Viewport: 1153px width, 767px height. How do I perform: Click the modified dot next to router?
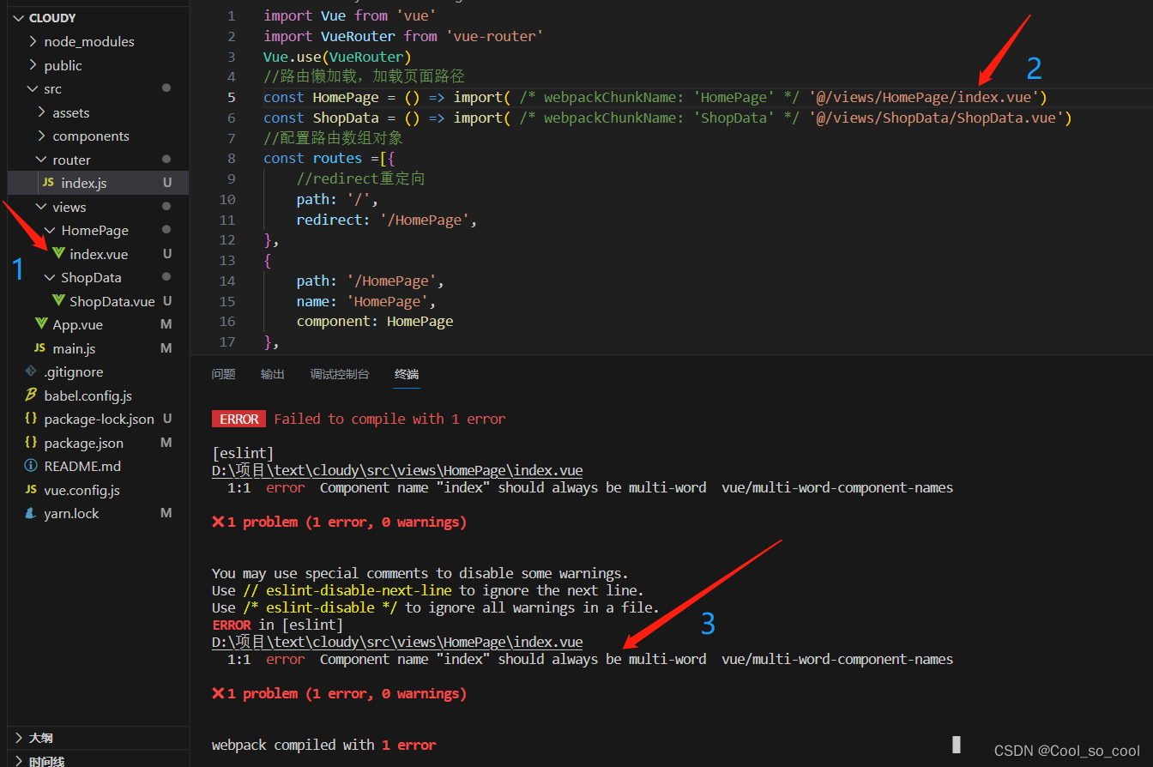[166, 160]
